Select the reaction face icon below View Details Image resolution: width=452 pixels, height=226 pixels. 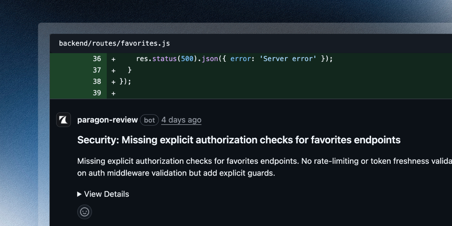84,212
